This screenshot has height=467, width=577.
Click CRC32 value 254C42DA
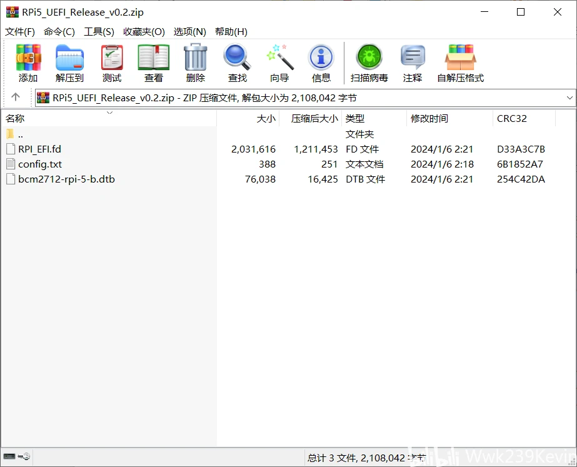point(521,179)
